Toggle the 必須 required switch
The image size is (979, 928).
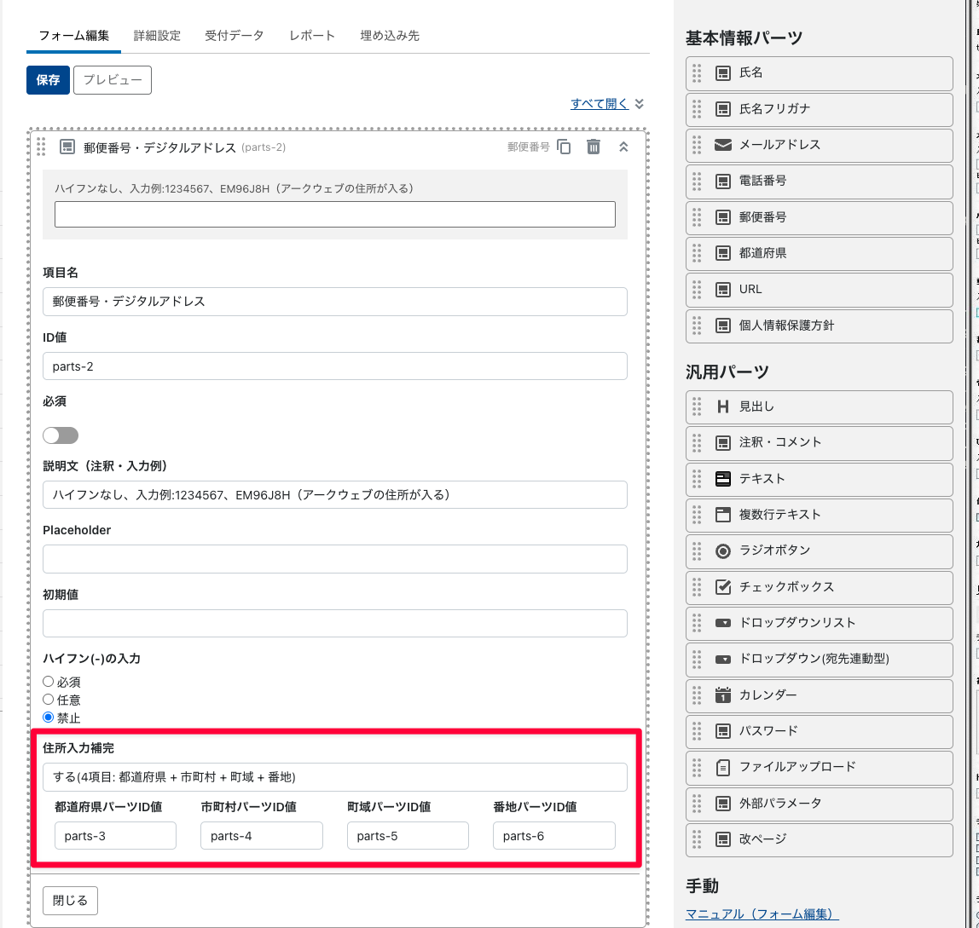coord(61,435)
